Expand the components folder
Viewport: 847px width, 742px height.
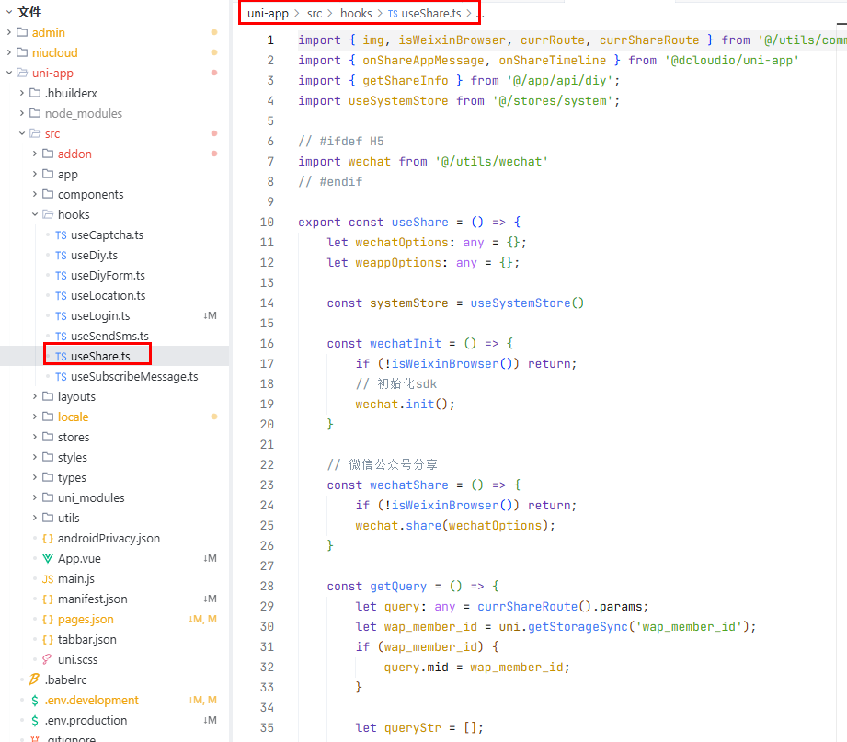click(x=35, y=194)
